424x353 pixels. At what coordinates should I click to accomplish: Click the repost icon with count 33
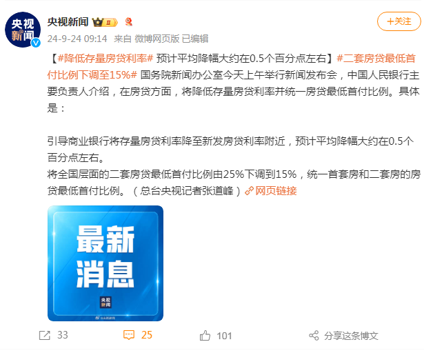coord(45,335)
